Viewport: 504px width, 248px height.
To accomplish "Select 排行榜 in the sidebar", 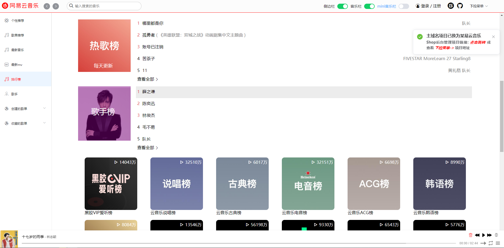I will point(26,79).
